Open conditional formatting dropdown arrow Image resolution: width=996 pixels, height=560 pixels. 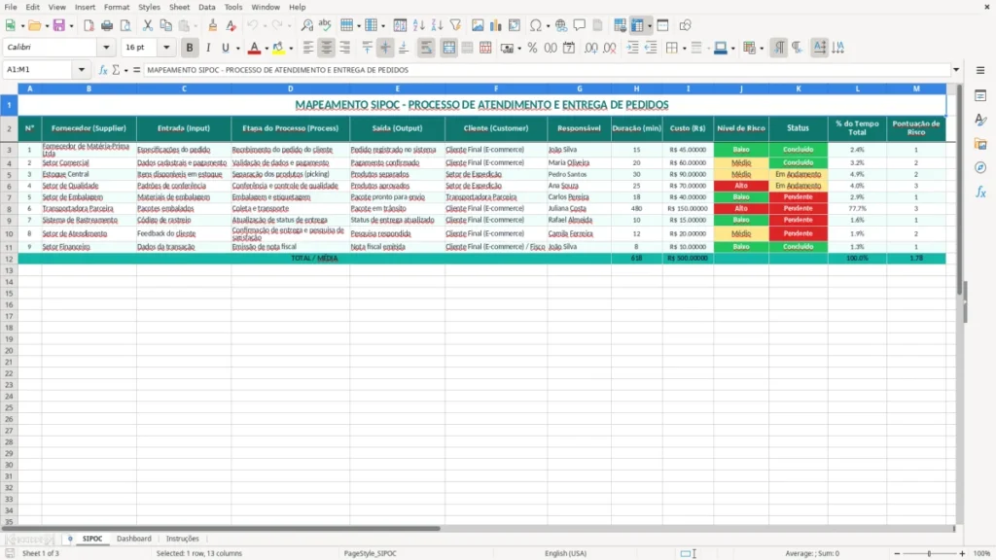[x=762, y=49]
